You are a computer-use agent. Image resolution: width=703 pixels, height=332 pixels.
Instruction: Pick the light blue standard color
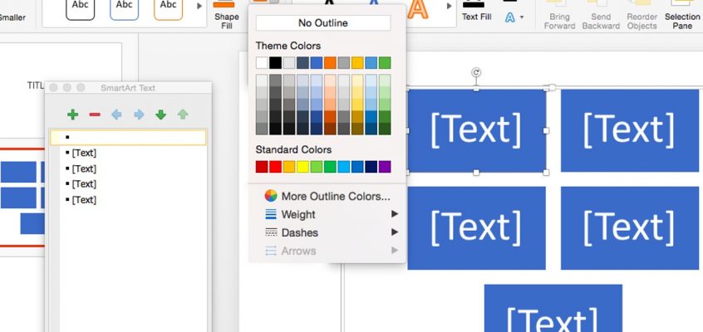(344, 167)
